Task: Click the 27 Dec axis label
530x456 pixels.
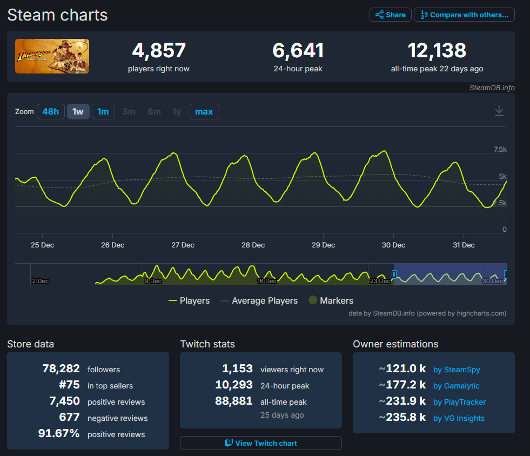Action: [x=183, y=245]
